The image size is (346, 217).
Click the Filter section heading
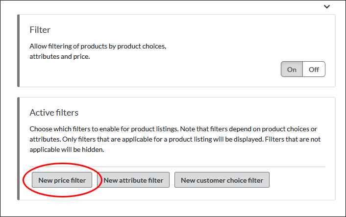pyautogui.click(x=40, y=30)
